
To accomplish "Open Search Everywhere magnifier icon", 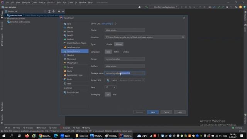I will (236, 7).
